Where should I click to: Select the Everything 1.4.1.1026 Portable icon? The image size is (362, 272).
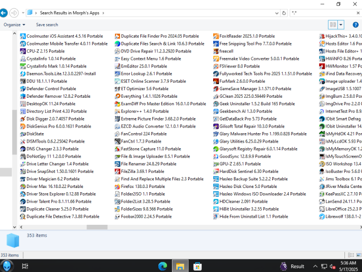pyautogui.click(x=118, y=96)
